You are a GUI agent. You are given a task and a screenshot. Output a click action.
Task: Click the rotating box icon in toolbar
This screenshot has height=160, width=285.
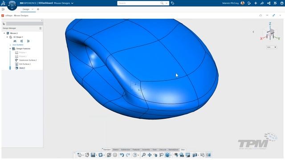pyautogui.click(x=87, y=155)
